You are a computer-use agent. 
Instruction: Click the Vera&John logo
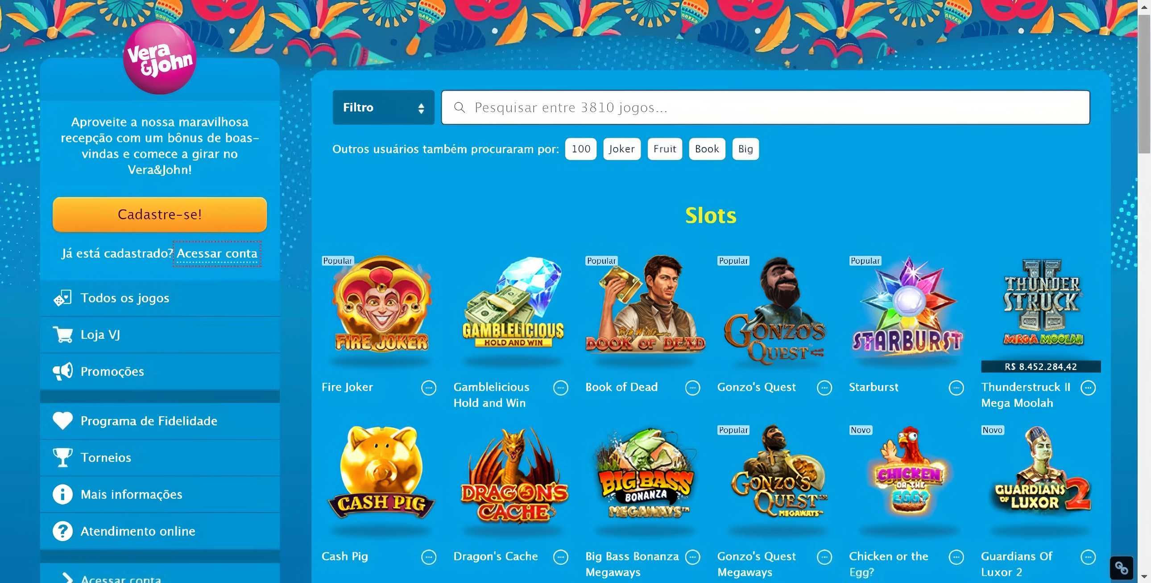tap(160, 58)
